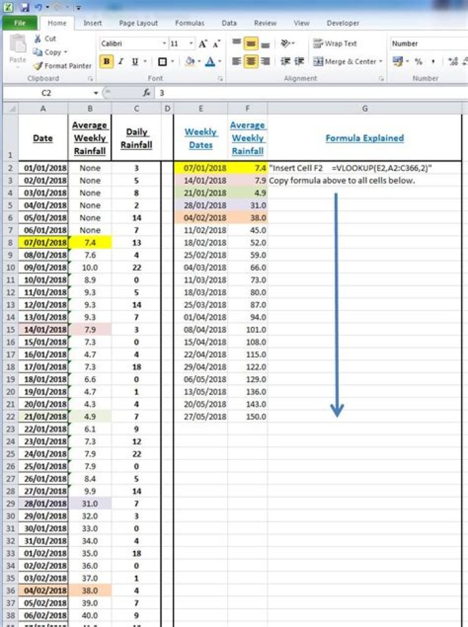Click the Orientation text angle icon
Screen dimensions: 468x627
click(285, 43)
